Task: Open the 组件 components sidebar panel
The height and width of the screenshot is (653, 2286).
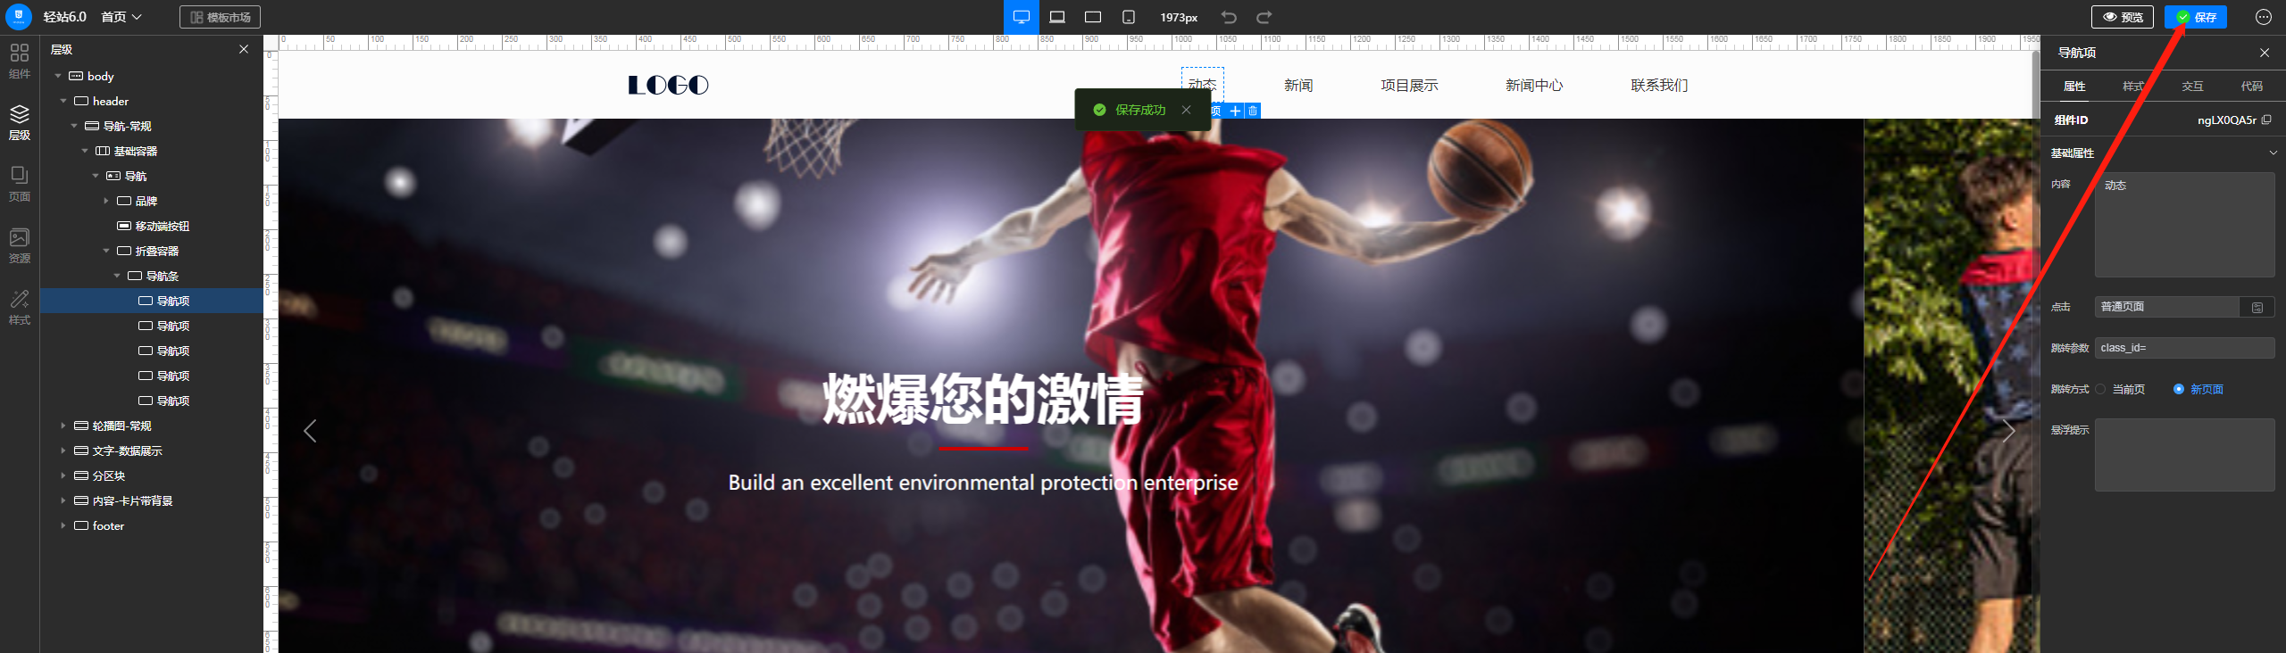Action: [x=20, y=61]
